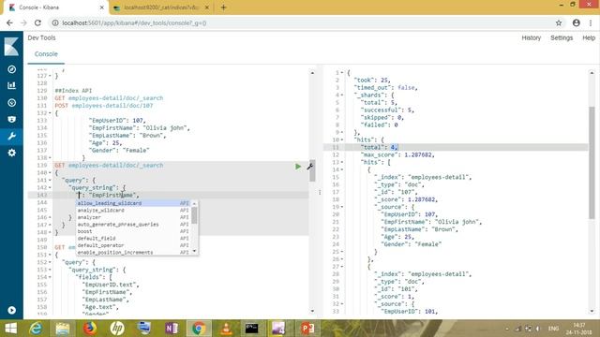This screenshot has height=337, width=600.
Task: Click the pane resize handle dots
Action: pyautogui.click(x=320, y=192)
